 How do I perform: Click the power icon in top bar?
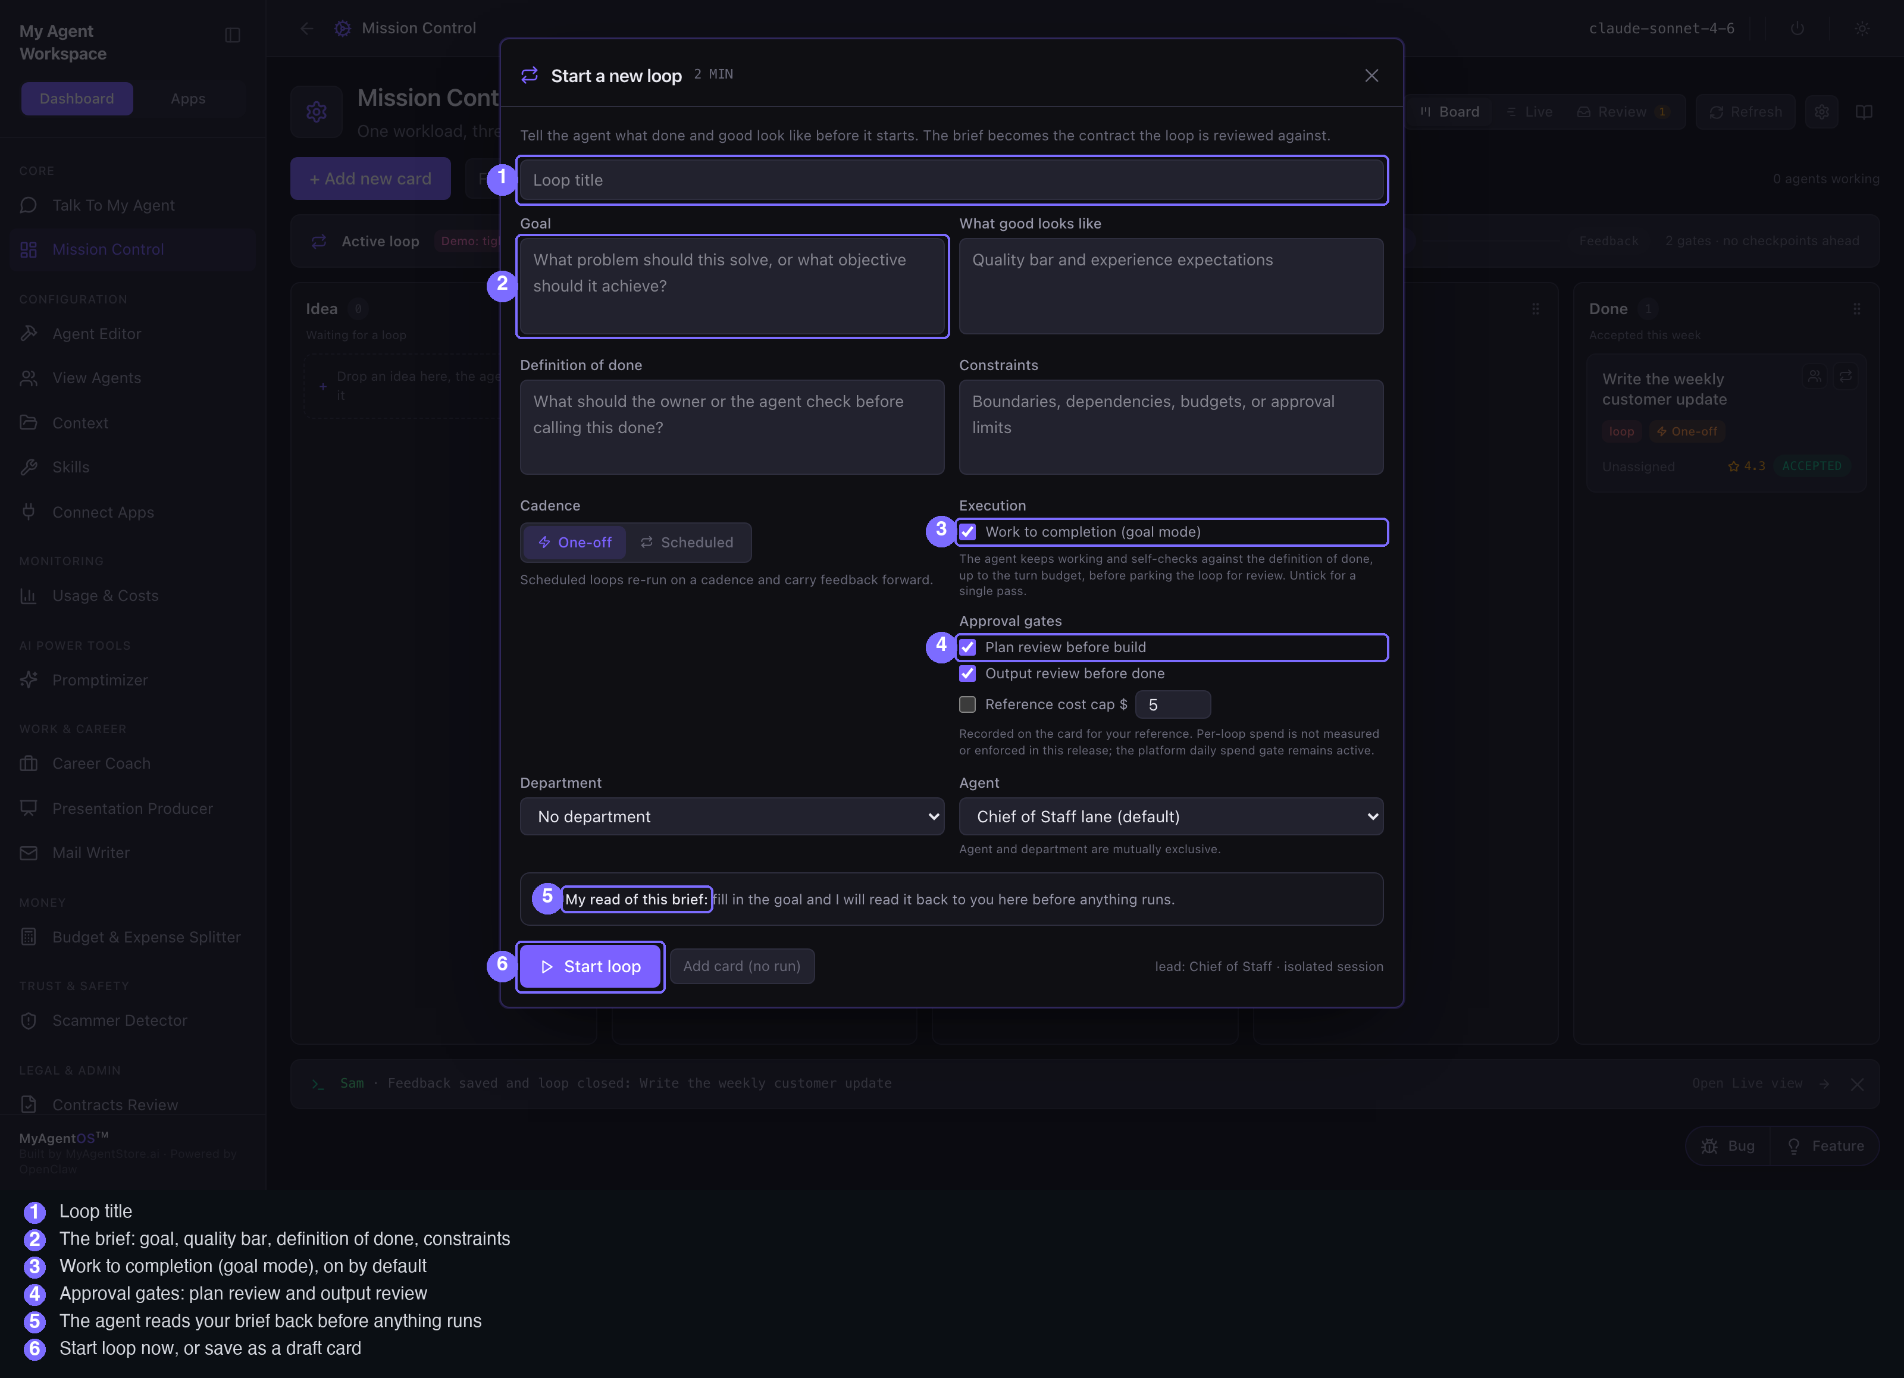point(1797,29)
